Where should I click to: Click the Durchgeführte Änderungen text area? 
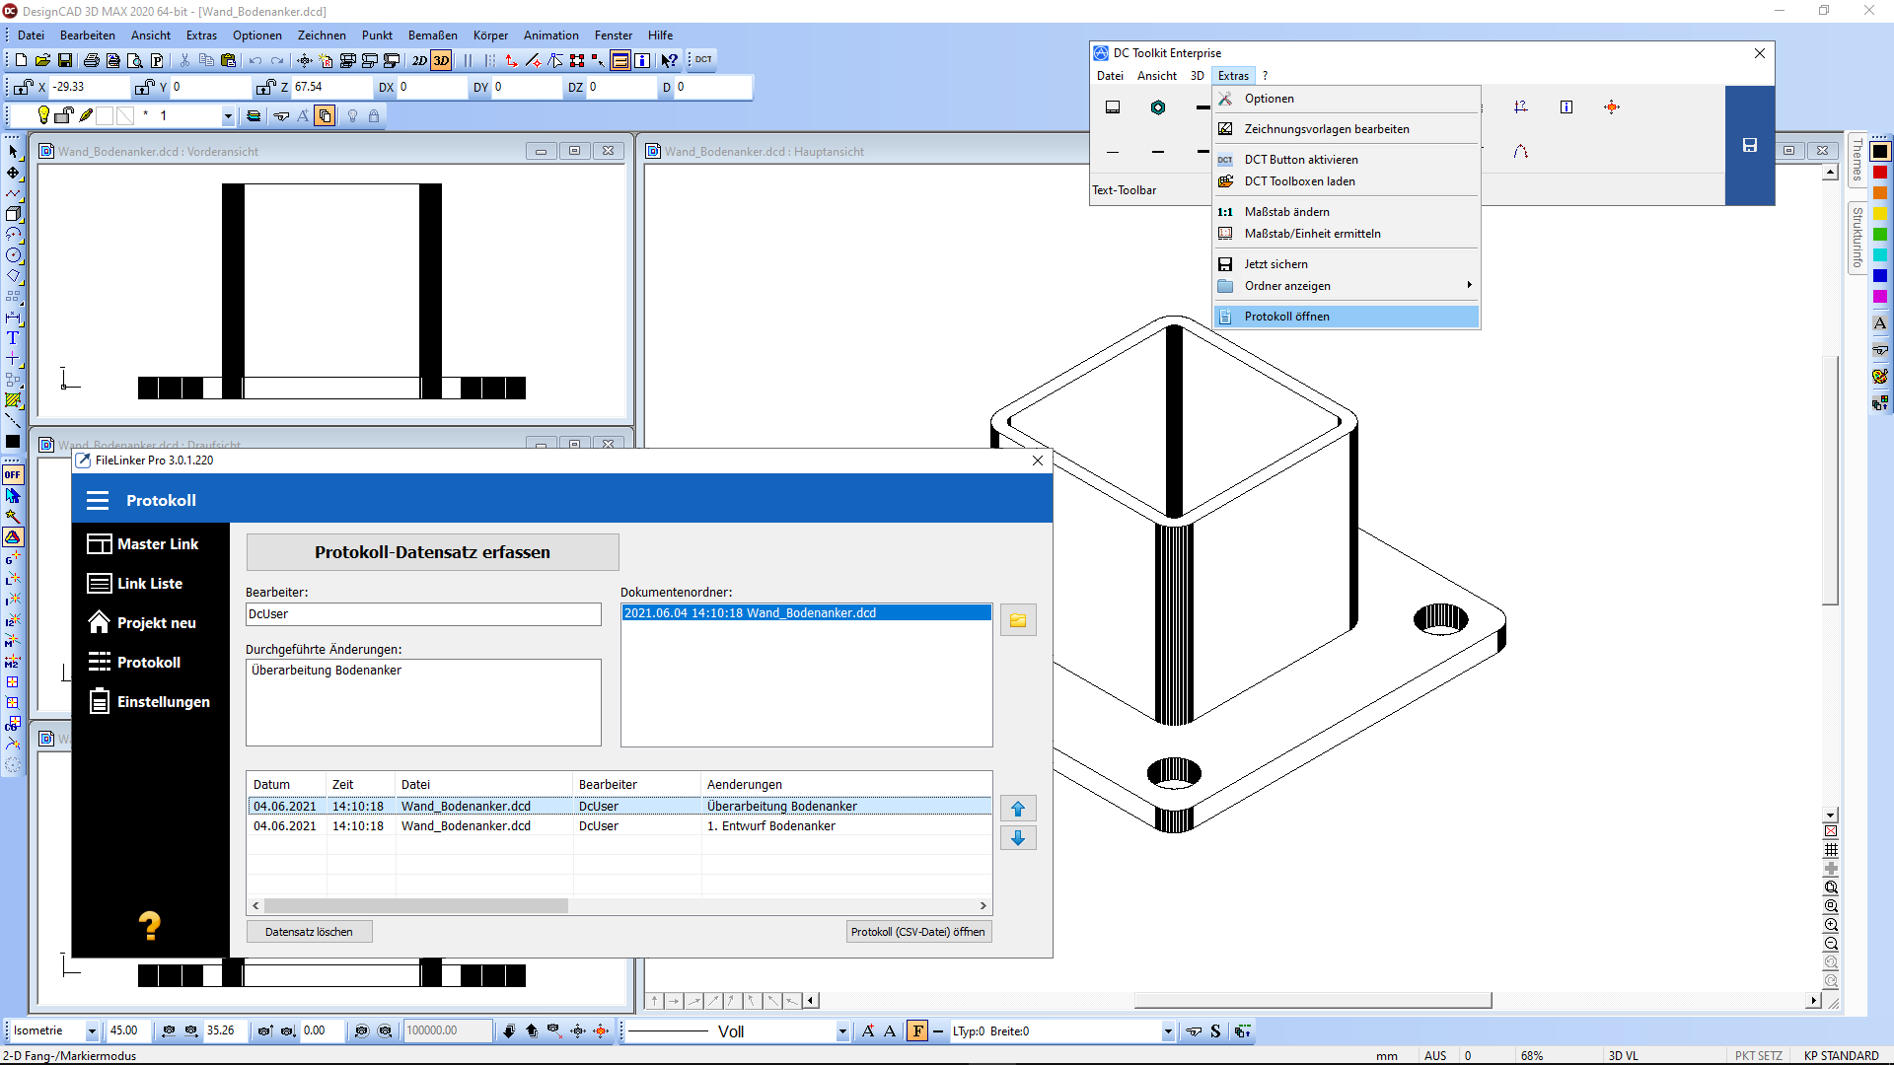[x=423, y=702]
